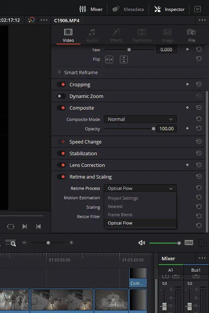Image resolution: width=209 pixels, height=313 pixels.
Task: Switch to the File tab
Action: click(x=191, y=36)
